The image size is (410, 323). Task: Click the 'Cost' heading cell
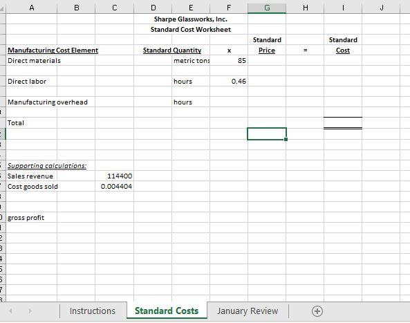[343, 50]
